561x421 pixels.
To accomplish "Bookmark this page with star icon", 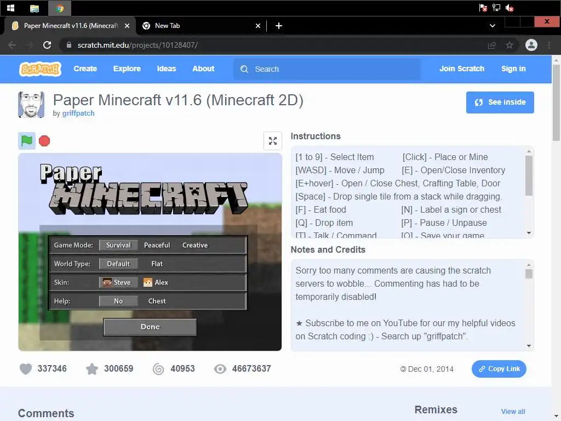I will pos(510,45).
